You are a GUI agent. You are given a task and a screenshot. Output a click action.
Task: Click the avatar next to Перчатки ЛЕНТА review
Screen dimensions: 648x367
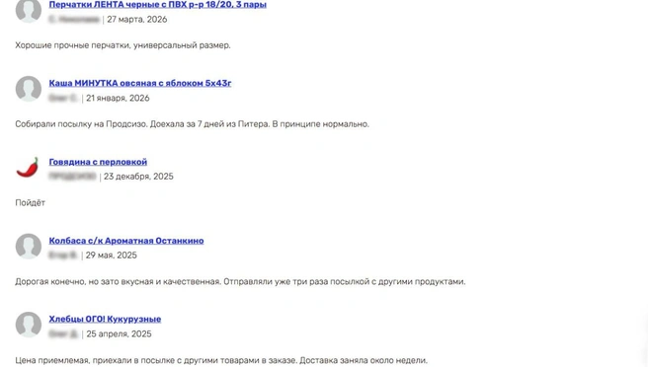click(x=29, y=10)
